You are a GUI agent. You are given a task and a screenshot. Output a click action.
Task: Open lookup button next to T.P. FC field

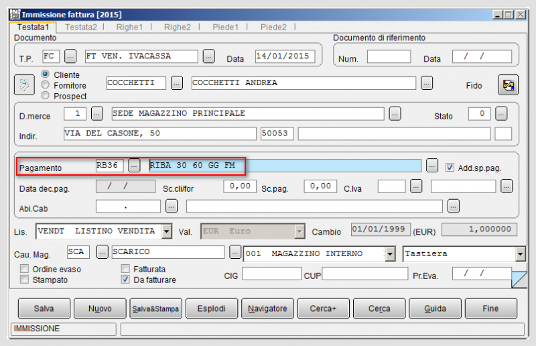pos(70,56)
